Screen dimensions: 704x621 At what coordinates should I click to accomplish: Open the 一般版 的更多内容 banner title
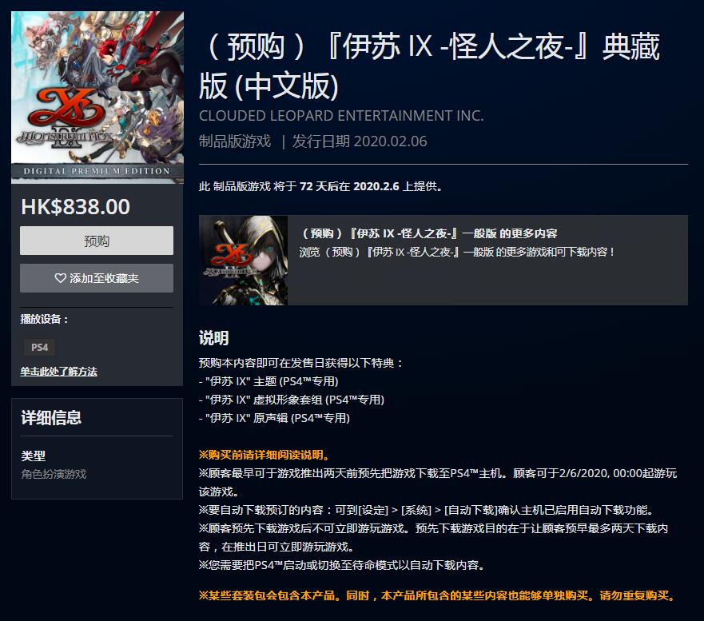[429, 233]
